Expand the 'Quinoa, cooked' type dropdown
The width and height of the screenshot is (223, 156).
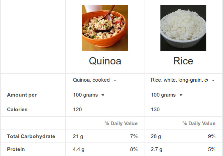[95, 80]
